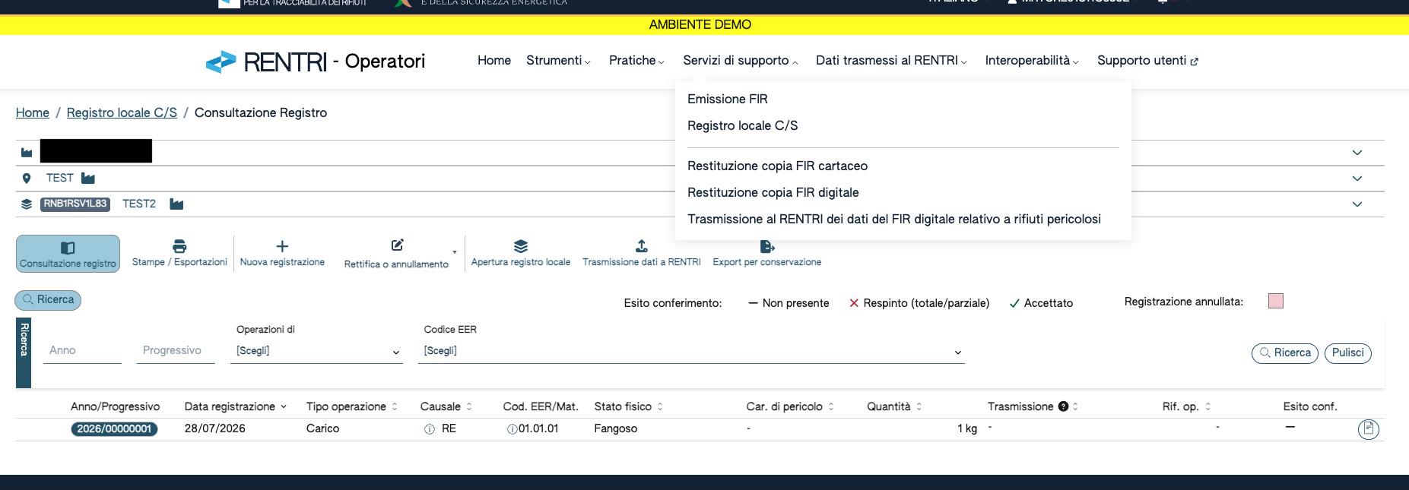Click the factory icon next to TEST2
Screen dimensions: 1409x490
(x=176, y=204)
